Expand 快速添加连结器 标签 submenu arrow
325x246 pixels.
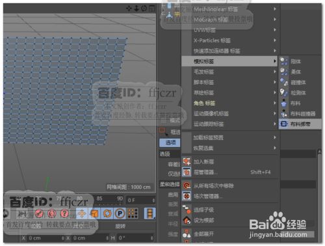click(x=275, y=51)
